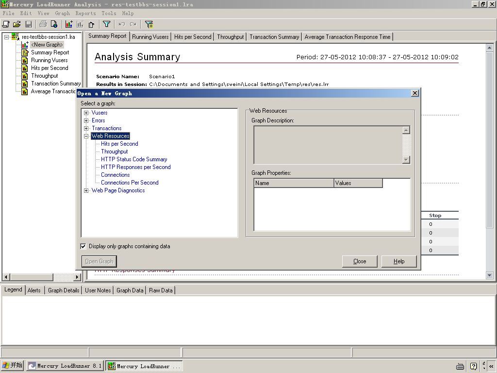Select Throughput in the dialog graph tree

(115, 152)
